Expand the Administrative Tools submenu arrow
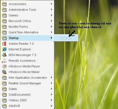The image size is (118, 109). tap(52, 10)
